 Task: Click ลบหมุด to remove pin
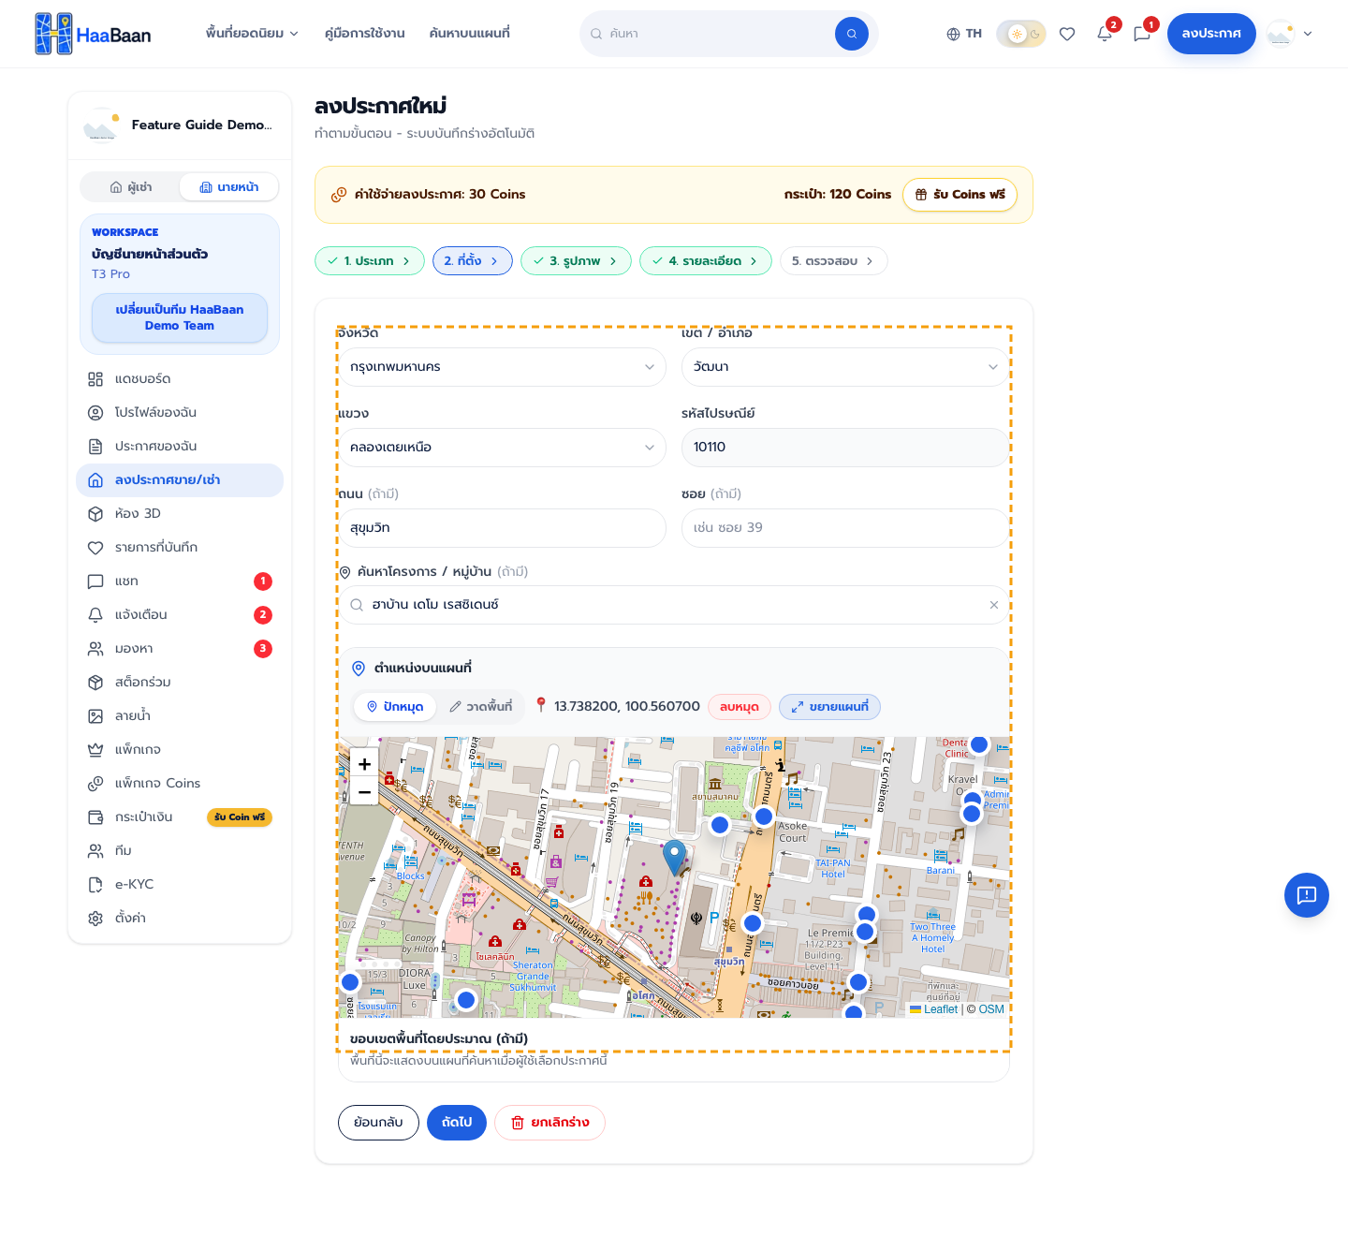[740, 707]
